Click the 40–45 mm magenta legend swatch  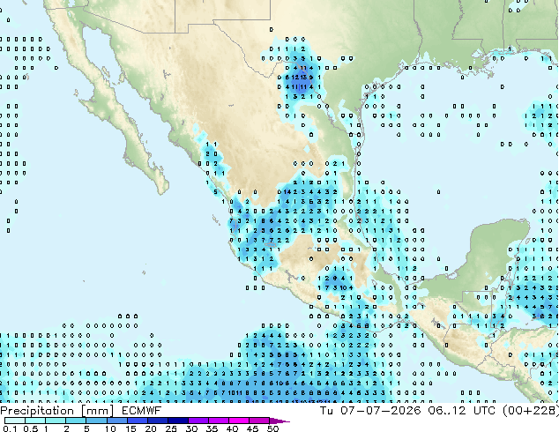point(239,421)
